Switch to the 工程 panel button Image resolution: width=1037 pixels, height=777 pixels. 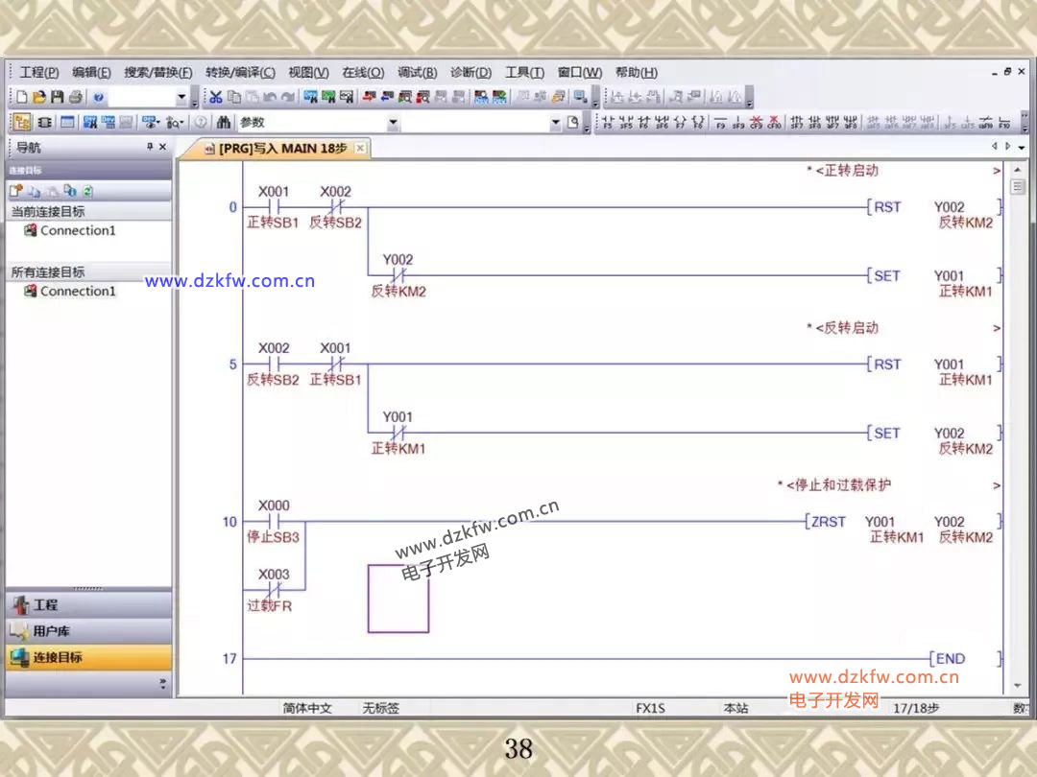coord(45,605)
